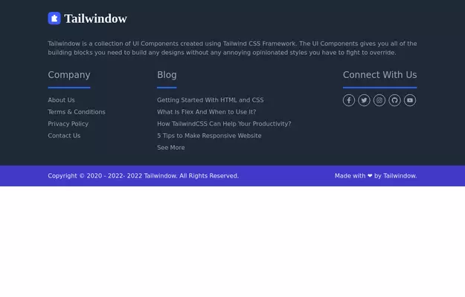
Task: Click the Tailwindow brand name text
Action: [x=95, y=19]
